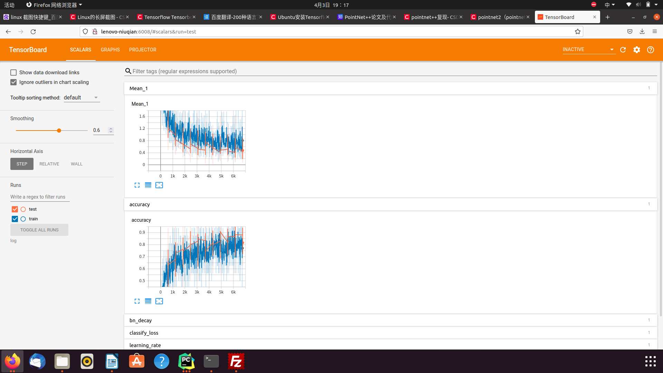Open the Activities overview
This screenshot has width=663, height=373.
tap(9, 5)
